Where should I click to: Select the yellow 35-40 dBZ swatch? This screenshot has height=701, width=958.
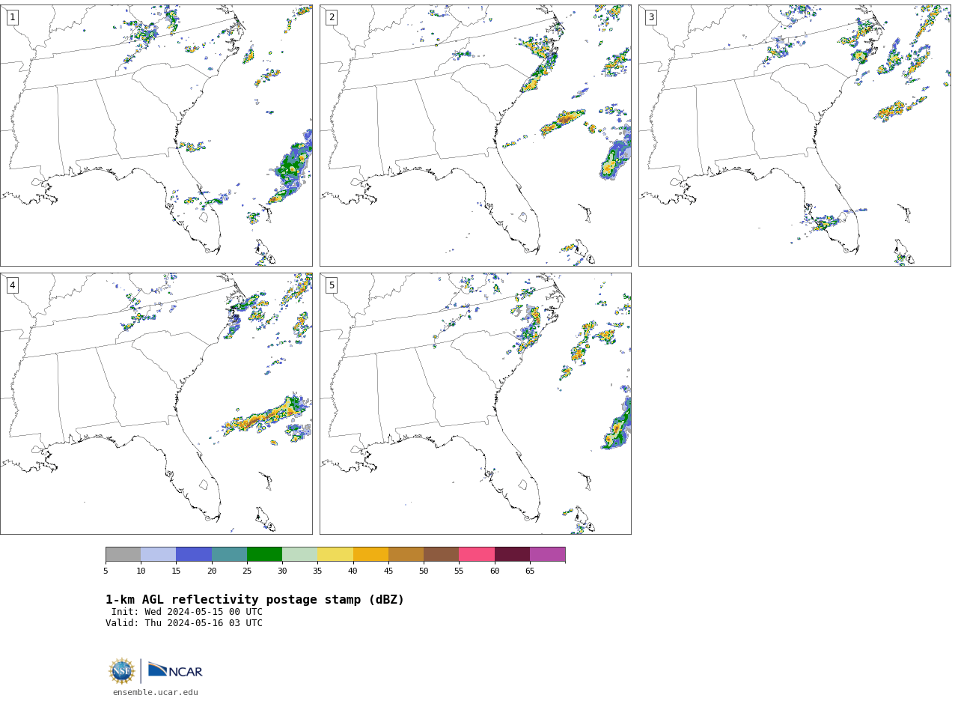coord(335,554)
